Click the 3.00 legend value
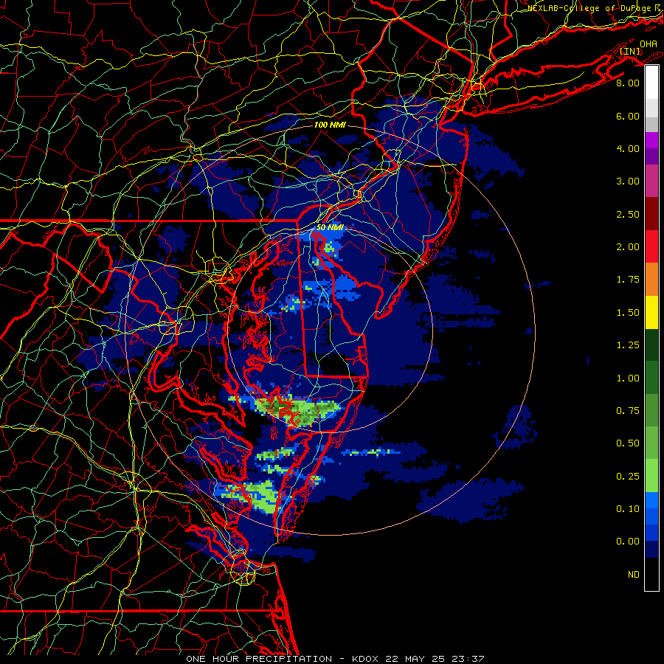The width and height of the screenshot is (664, 664). pyautogui.click(x=628, y=181)
